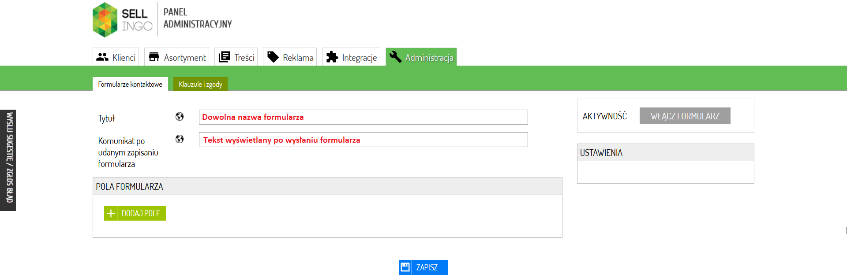Click the Sellingo hexagon logo
The width and height of the screenshot is (847, 277).
[105, 20]
